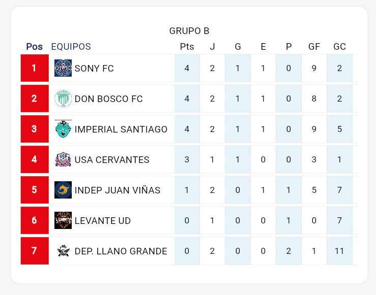Open the SONY FC team name

point(94,68)
